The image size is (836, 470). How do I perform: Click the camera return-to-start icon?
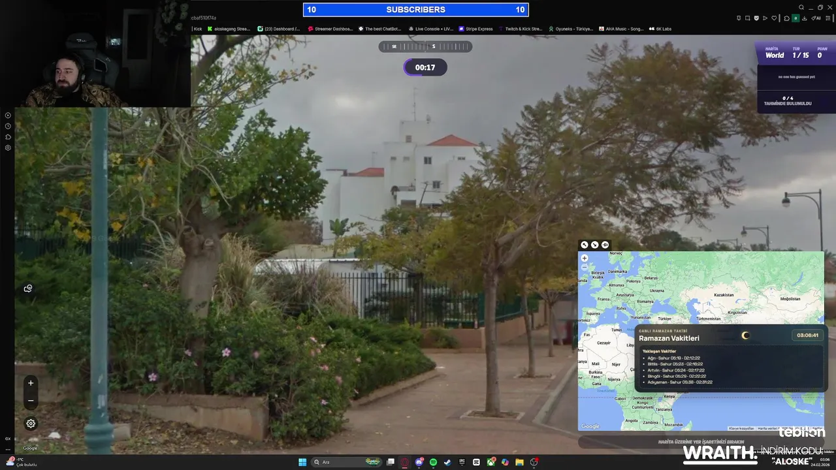(28, 288)
